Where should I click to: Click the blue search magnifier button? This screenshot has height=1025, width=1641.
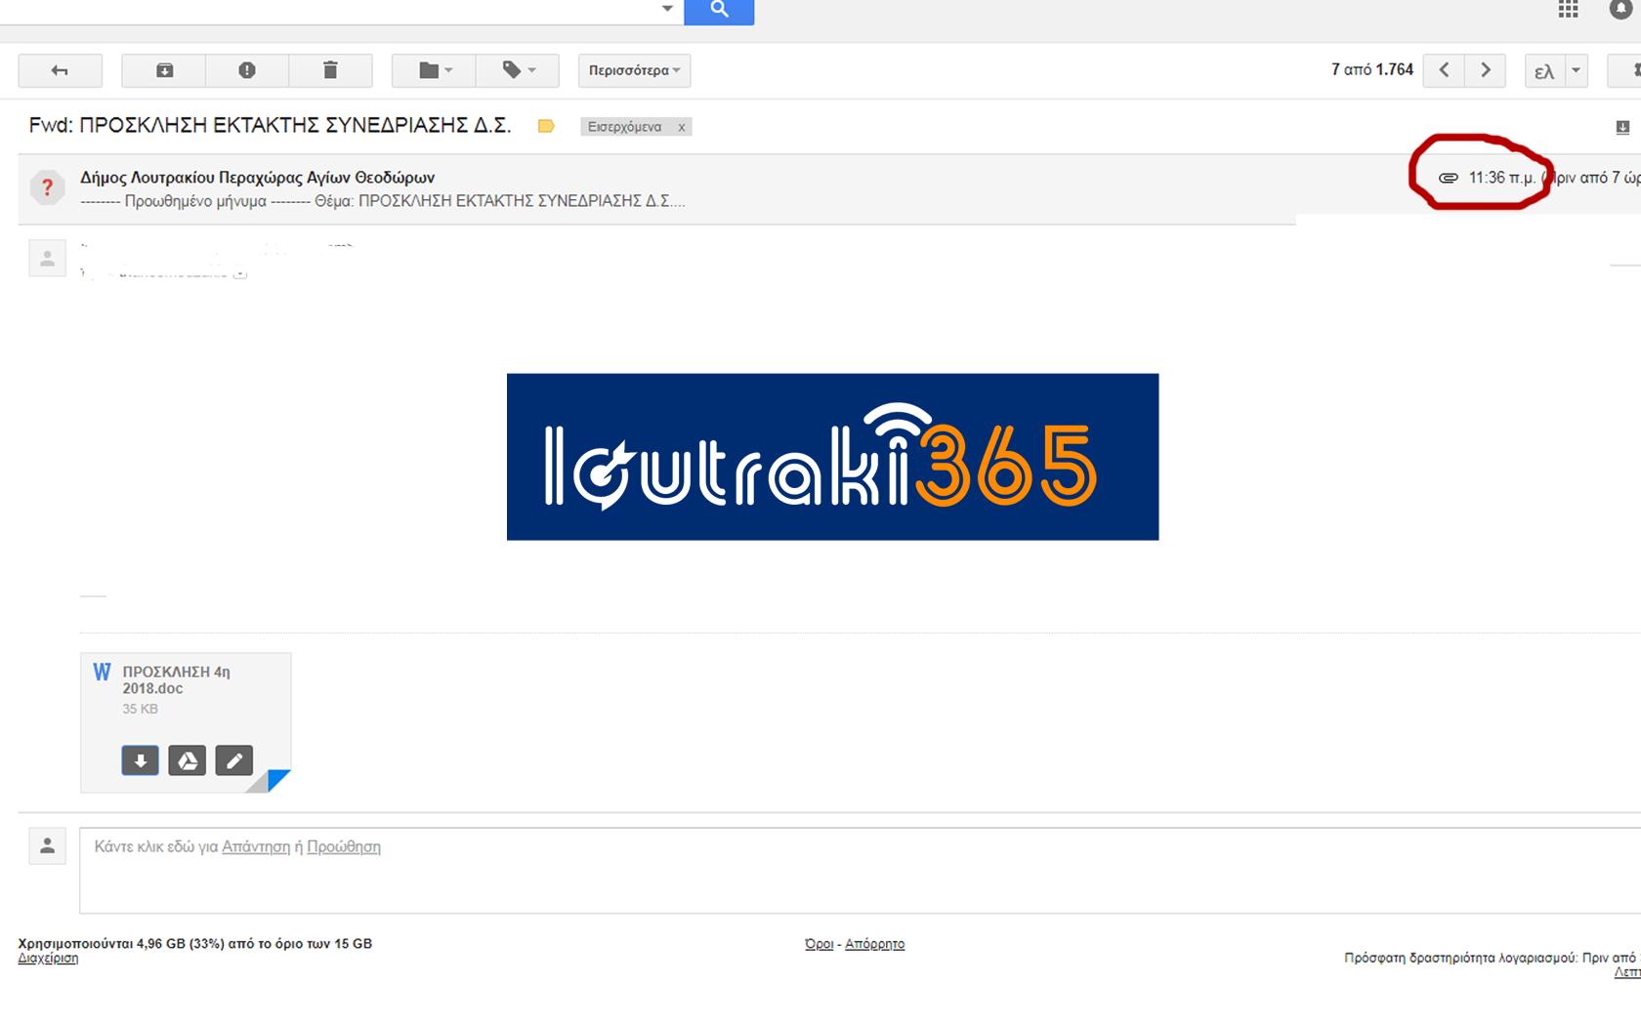coord(719,10)
